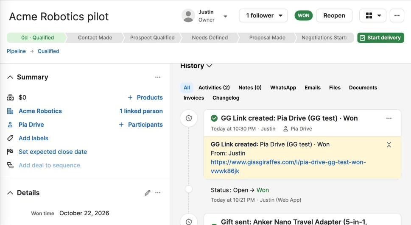The height and width of the screenshot is (225, 411).
Task: Click Add deal to sequence
Action: tap(49, 166)
